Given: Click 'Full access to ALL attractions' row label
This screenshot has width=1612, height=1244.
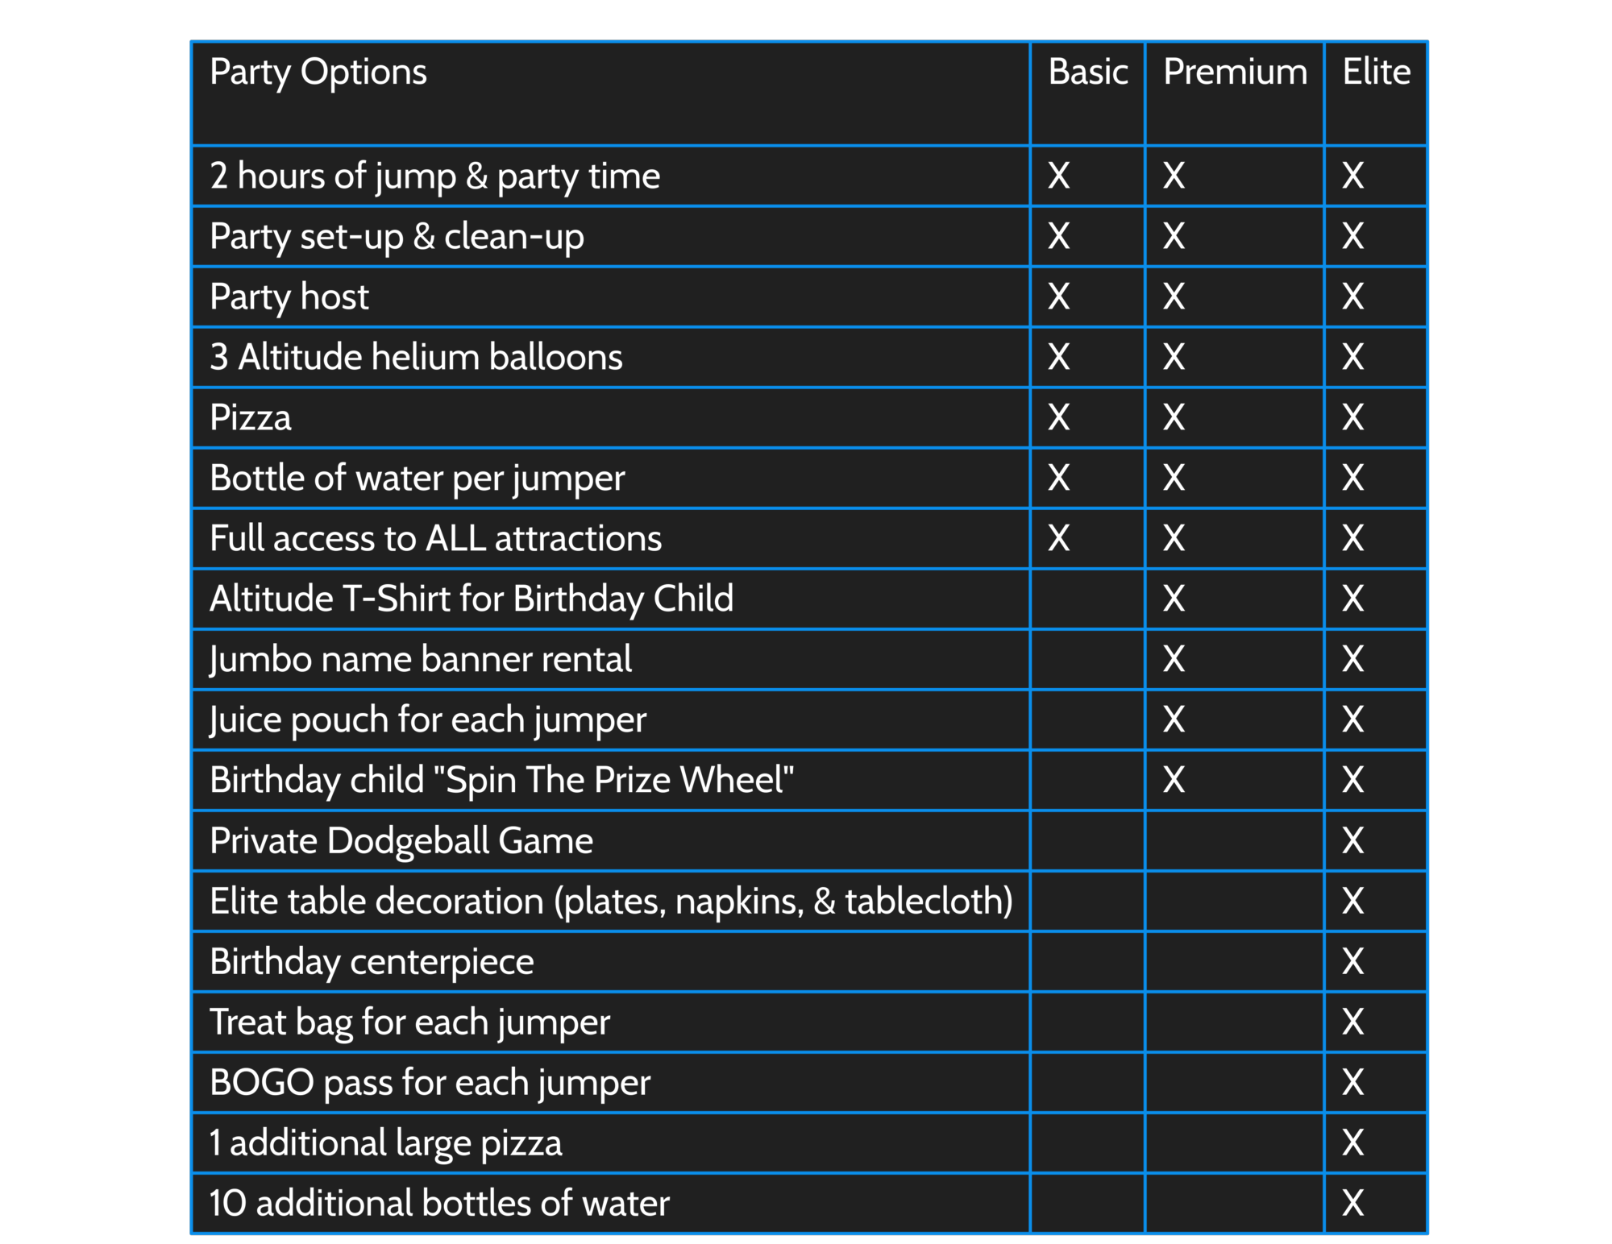Looking at the screenshot, I should coord(435,538).
